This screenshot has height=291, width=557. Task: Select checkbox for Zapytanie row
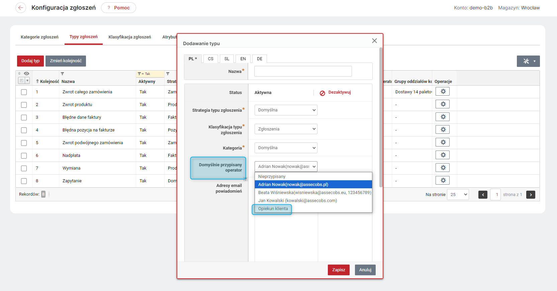[24, 181]
